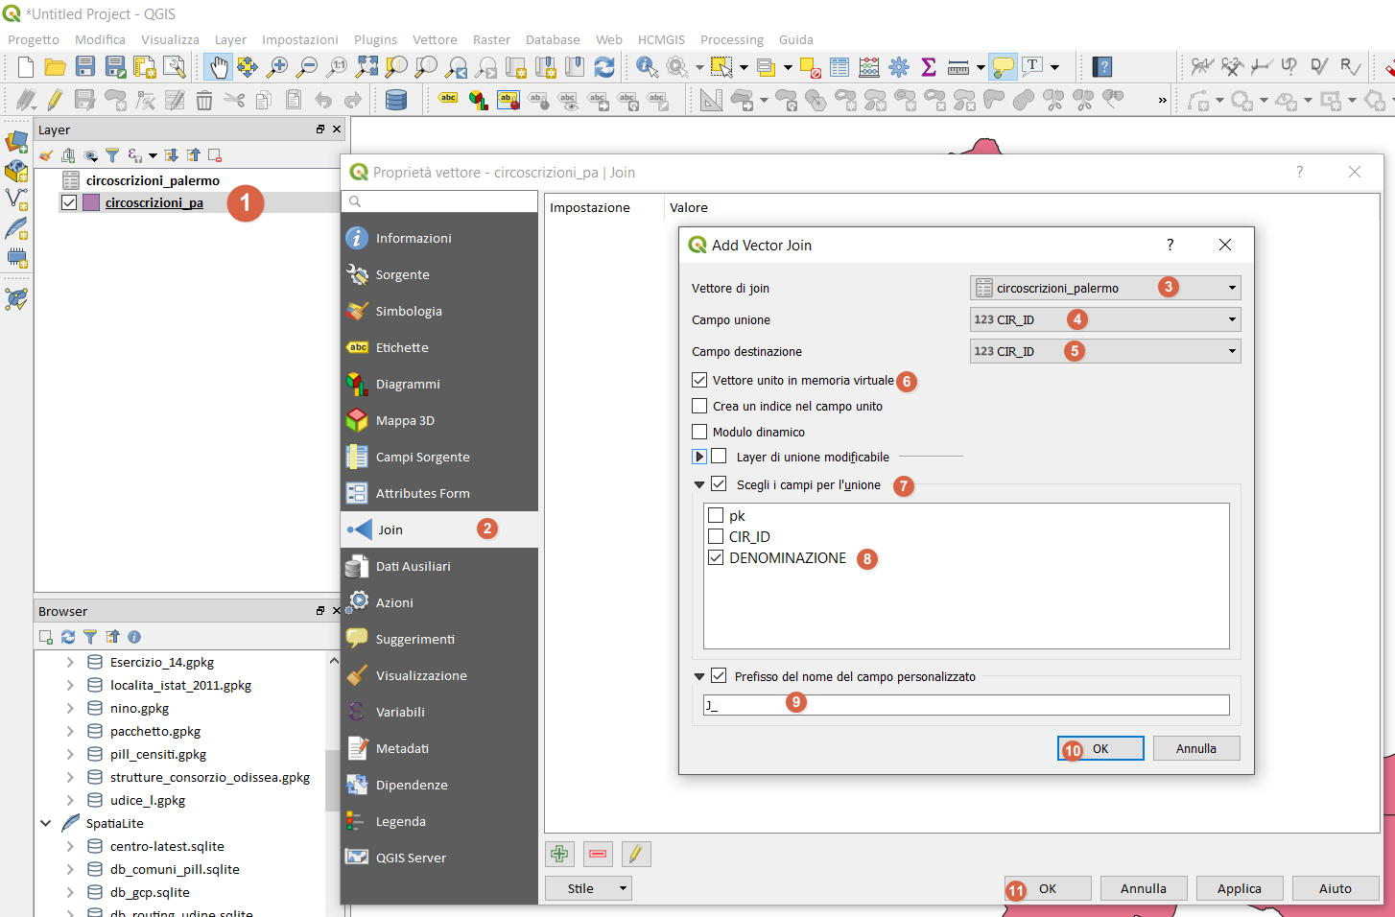Screen dimensions: 1395x917
Task: Toggle visibility of circoscrizioni_pa layer
Action: click(69, 202)
